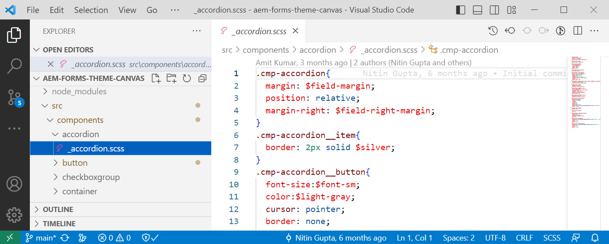Open Source Control view with 5 changes
Viewport: 609px width, 244px height.
click(x=14, y=98)
